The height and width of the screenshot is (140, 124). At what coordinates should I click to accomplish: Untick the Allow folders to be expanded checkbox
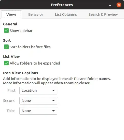6,63
